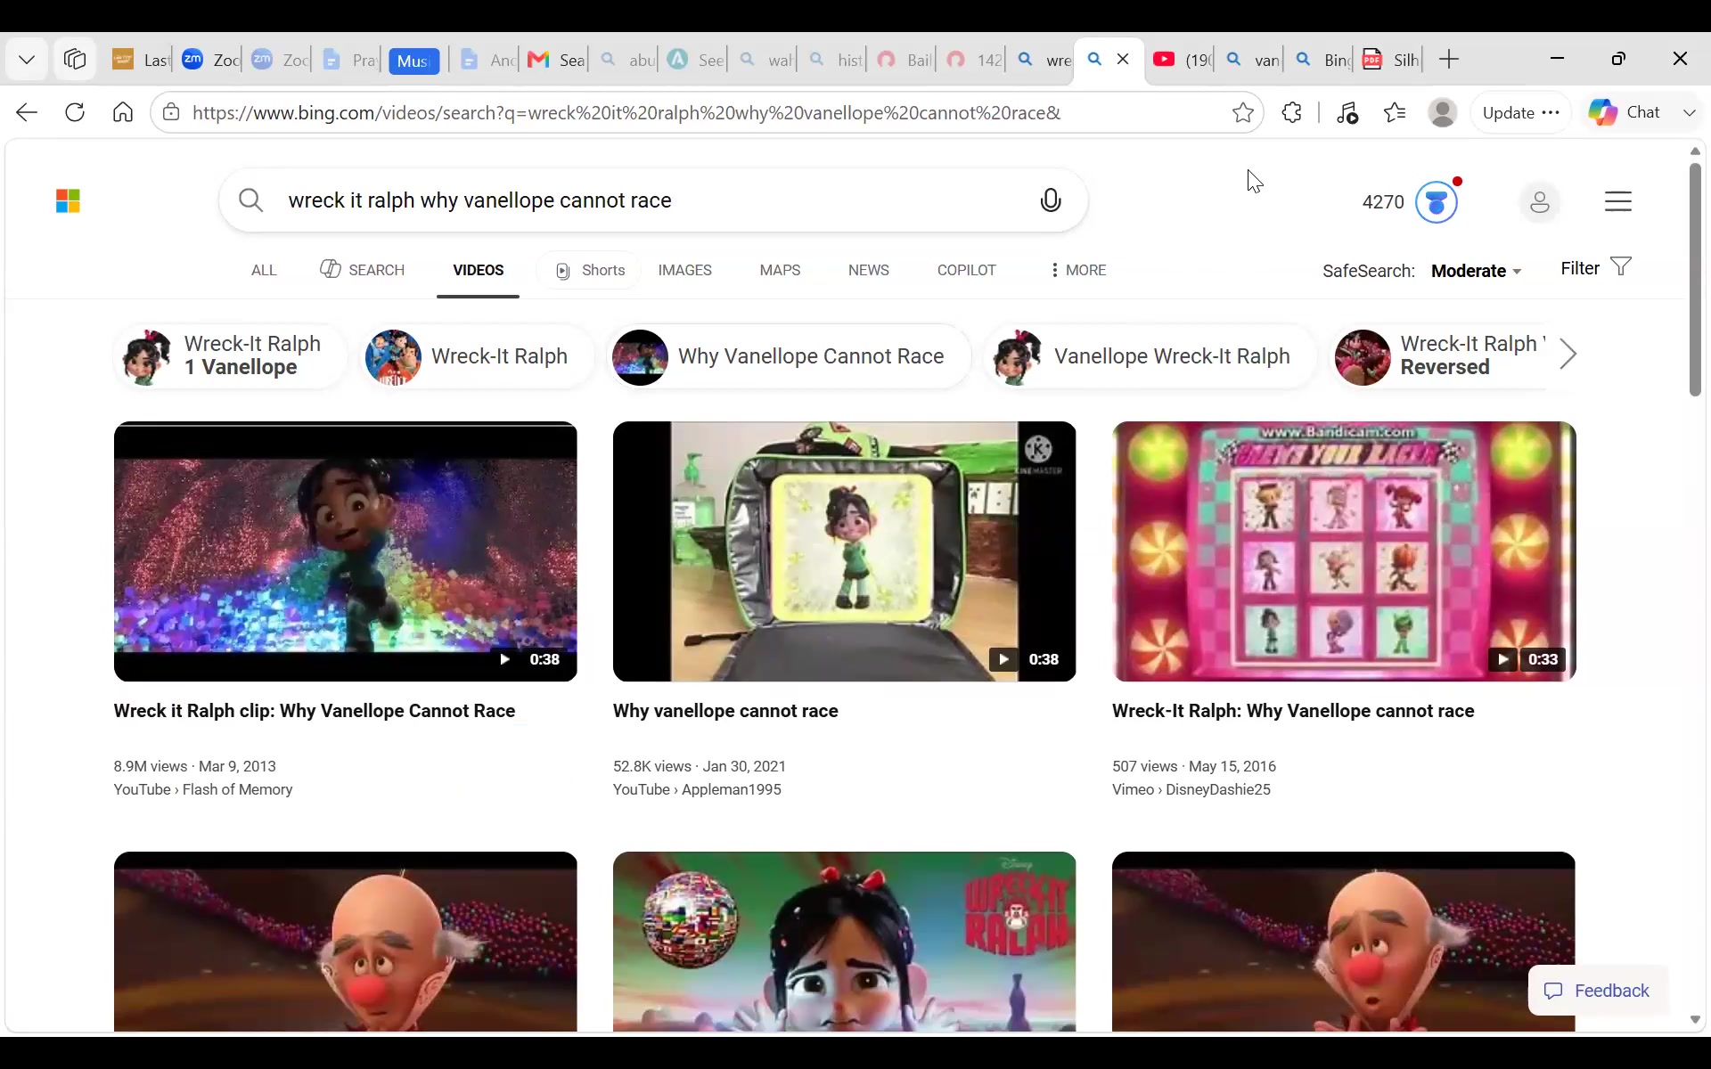The image size is (1711, 1069).
Task: Play the Flash of Memory video thumbnail
Action: click(x=346, y=551)
